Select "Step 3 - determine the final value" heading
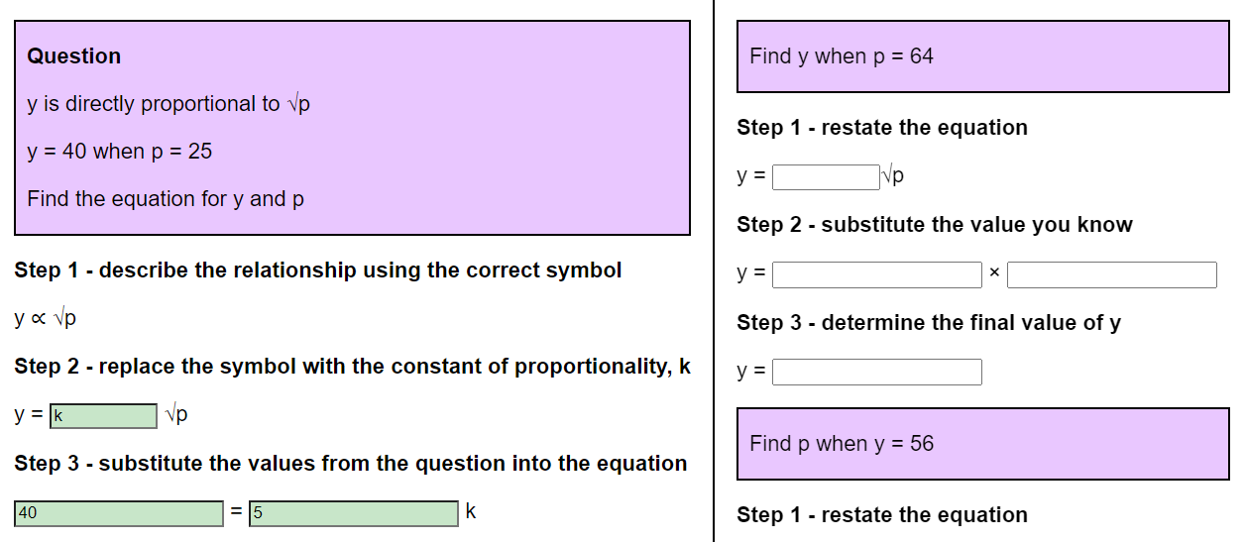The height and width of the screenshot is (542, 1245). coord(929,323)
